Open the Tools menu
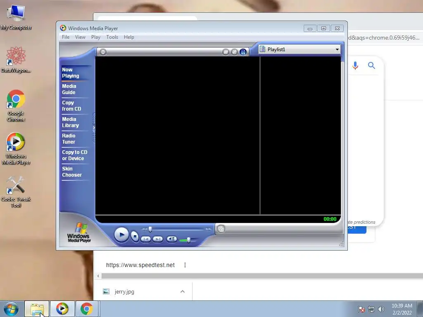This screenshot has height=317, width=423. tap(112, 37)
